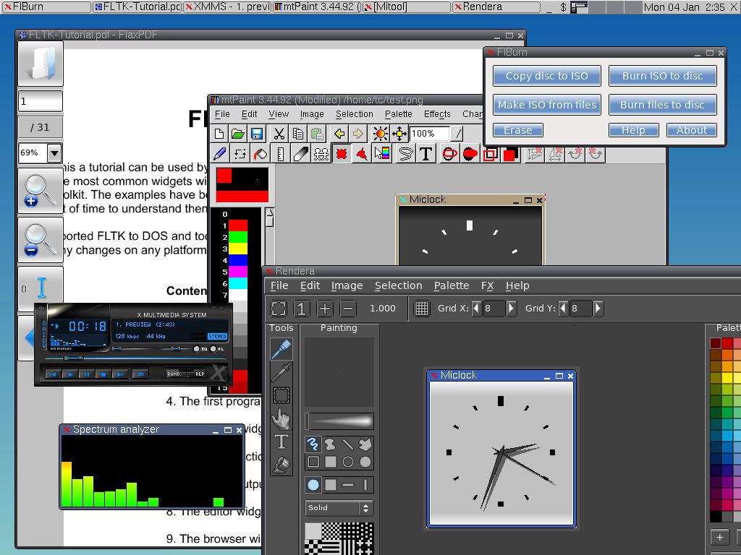This screenshot has height=555, width=741.
Task: Select the eyedropper tool in Rendera
Action: (281, 372)
